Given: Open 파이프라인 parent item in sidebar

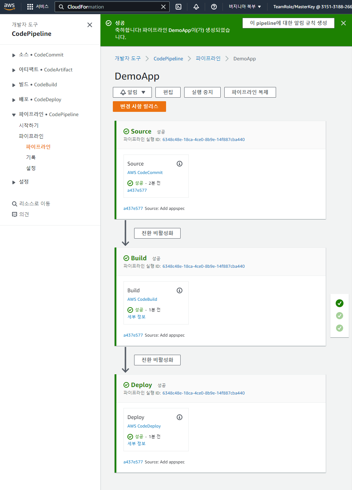Looking at the screenshot, I should point(31,136).
